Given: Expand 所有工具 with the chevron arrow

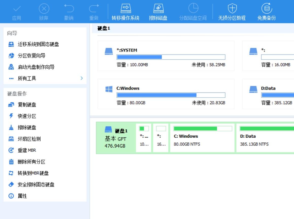Looking at the screenshot, I should pos(81,78).
